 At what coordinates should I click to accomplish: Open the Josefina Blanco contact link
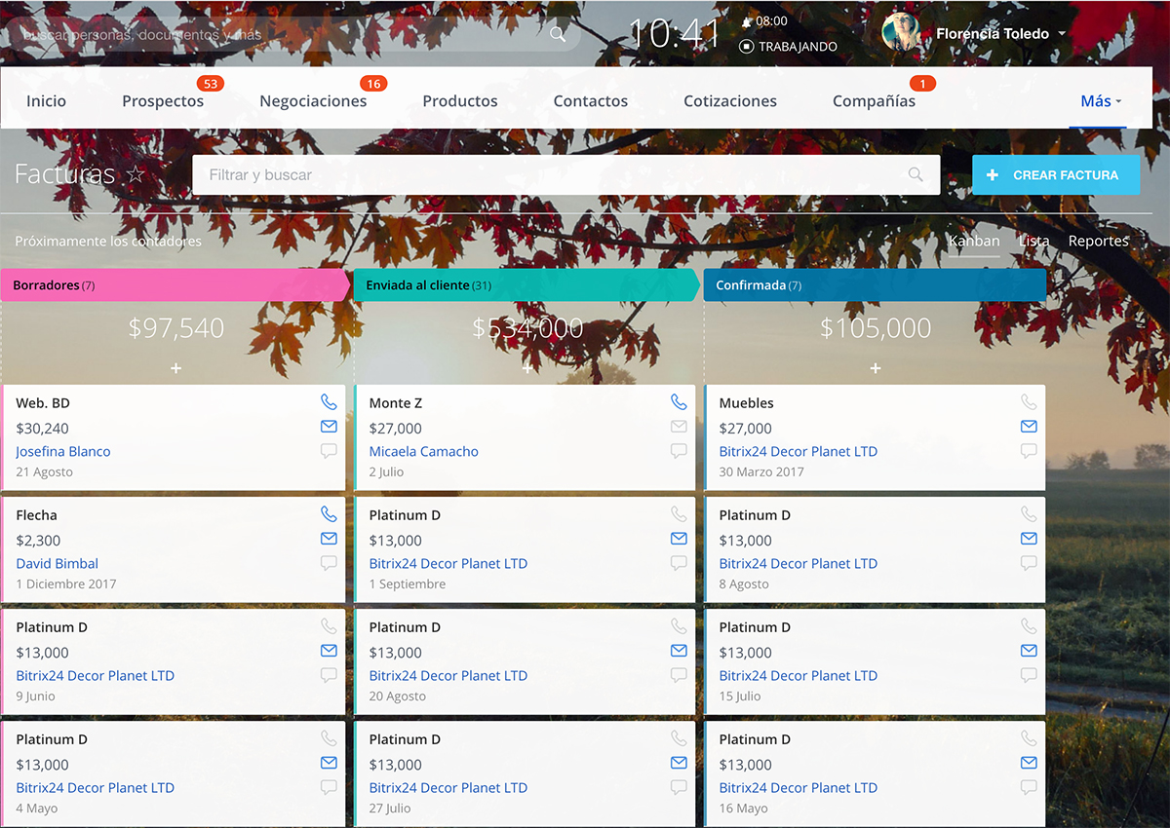(x=63, y=451)
